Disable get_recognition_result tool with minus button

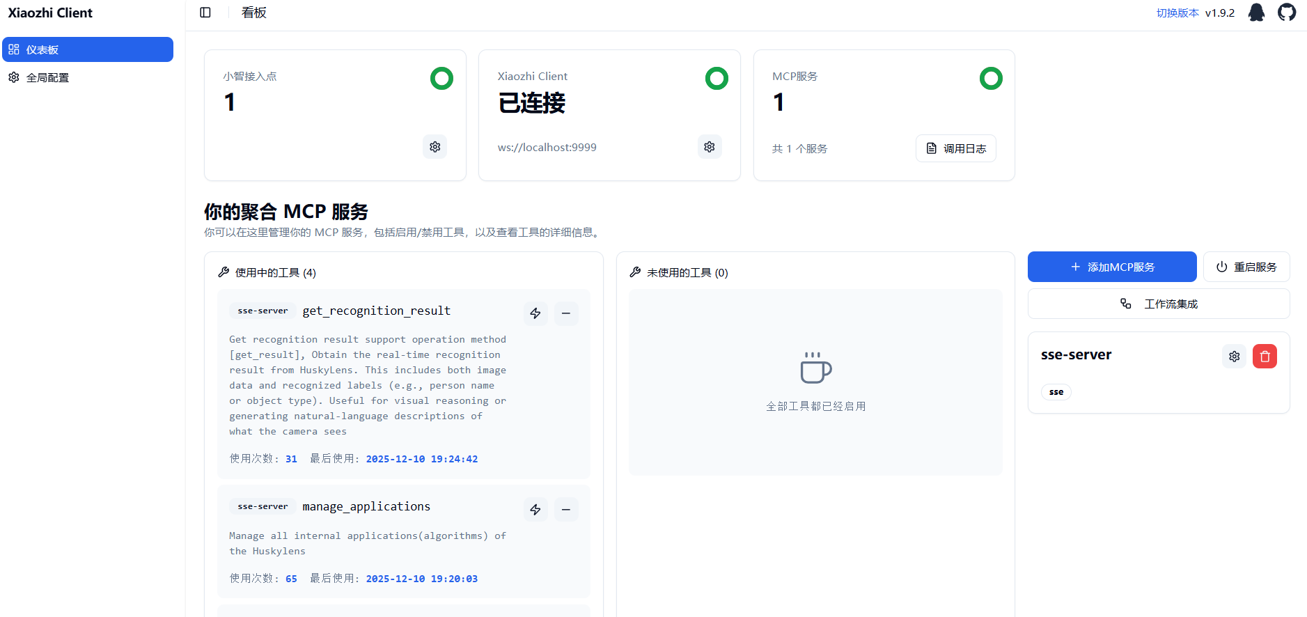(x=566, y=313)
